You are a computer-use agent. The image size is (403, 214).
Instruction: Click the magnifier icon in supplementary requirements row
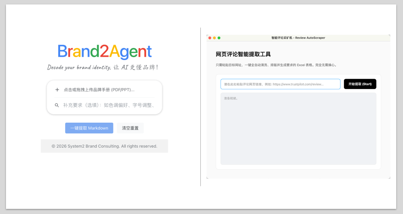[57, 106]
